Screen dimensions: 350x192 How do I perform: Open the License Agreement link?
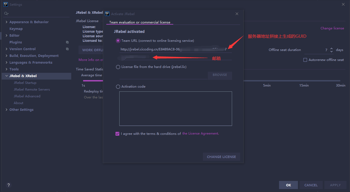click(201, 133)
